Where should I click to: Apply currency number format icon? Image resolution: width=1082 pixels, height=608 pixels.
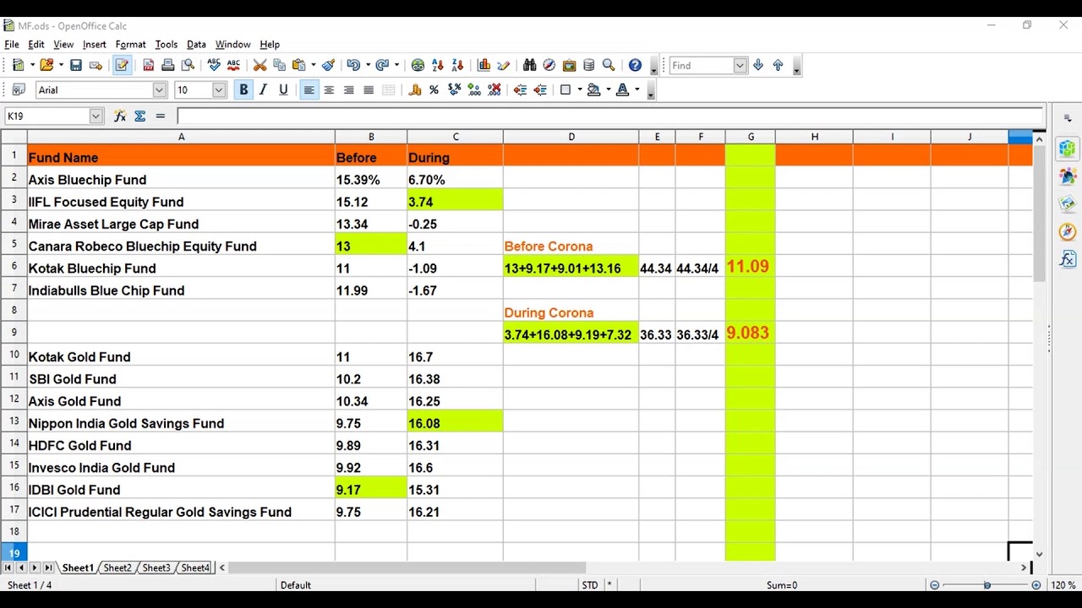(x=414, y=90)
